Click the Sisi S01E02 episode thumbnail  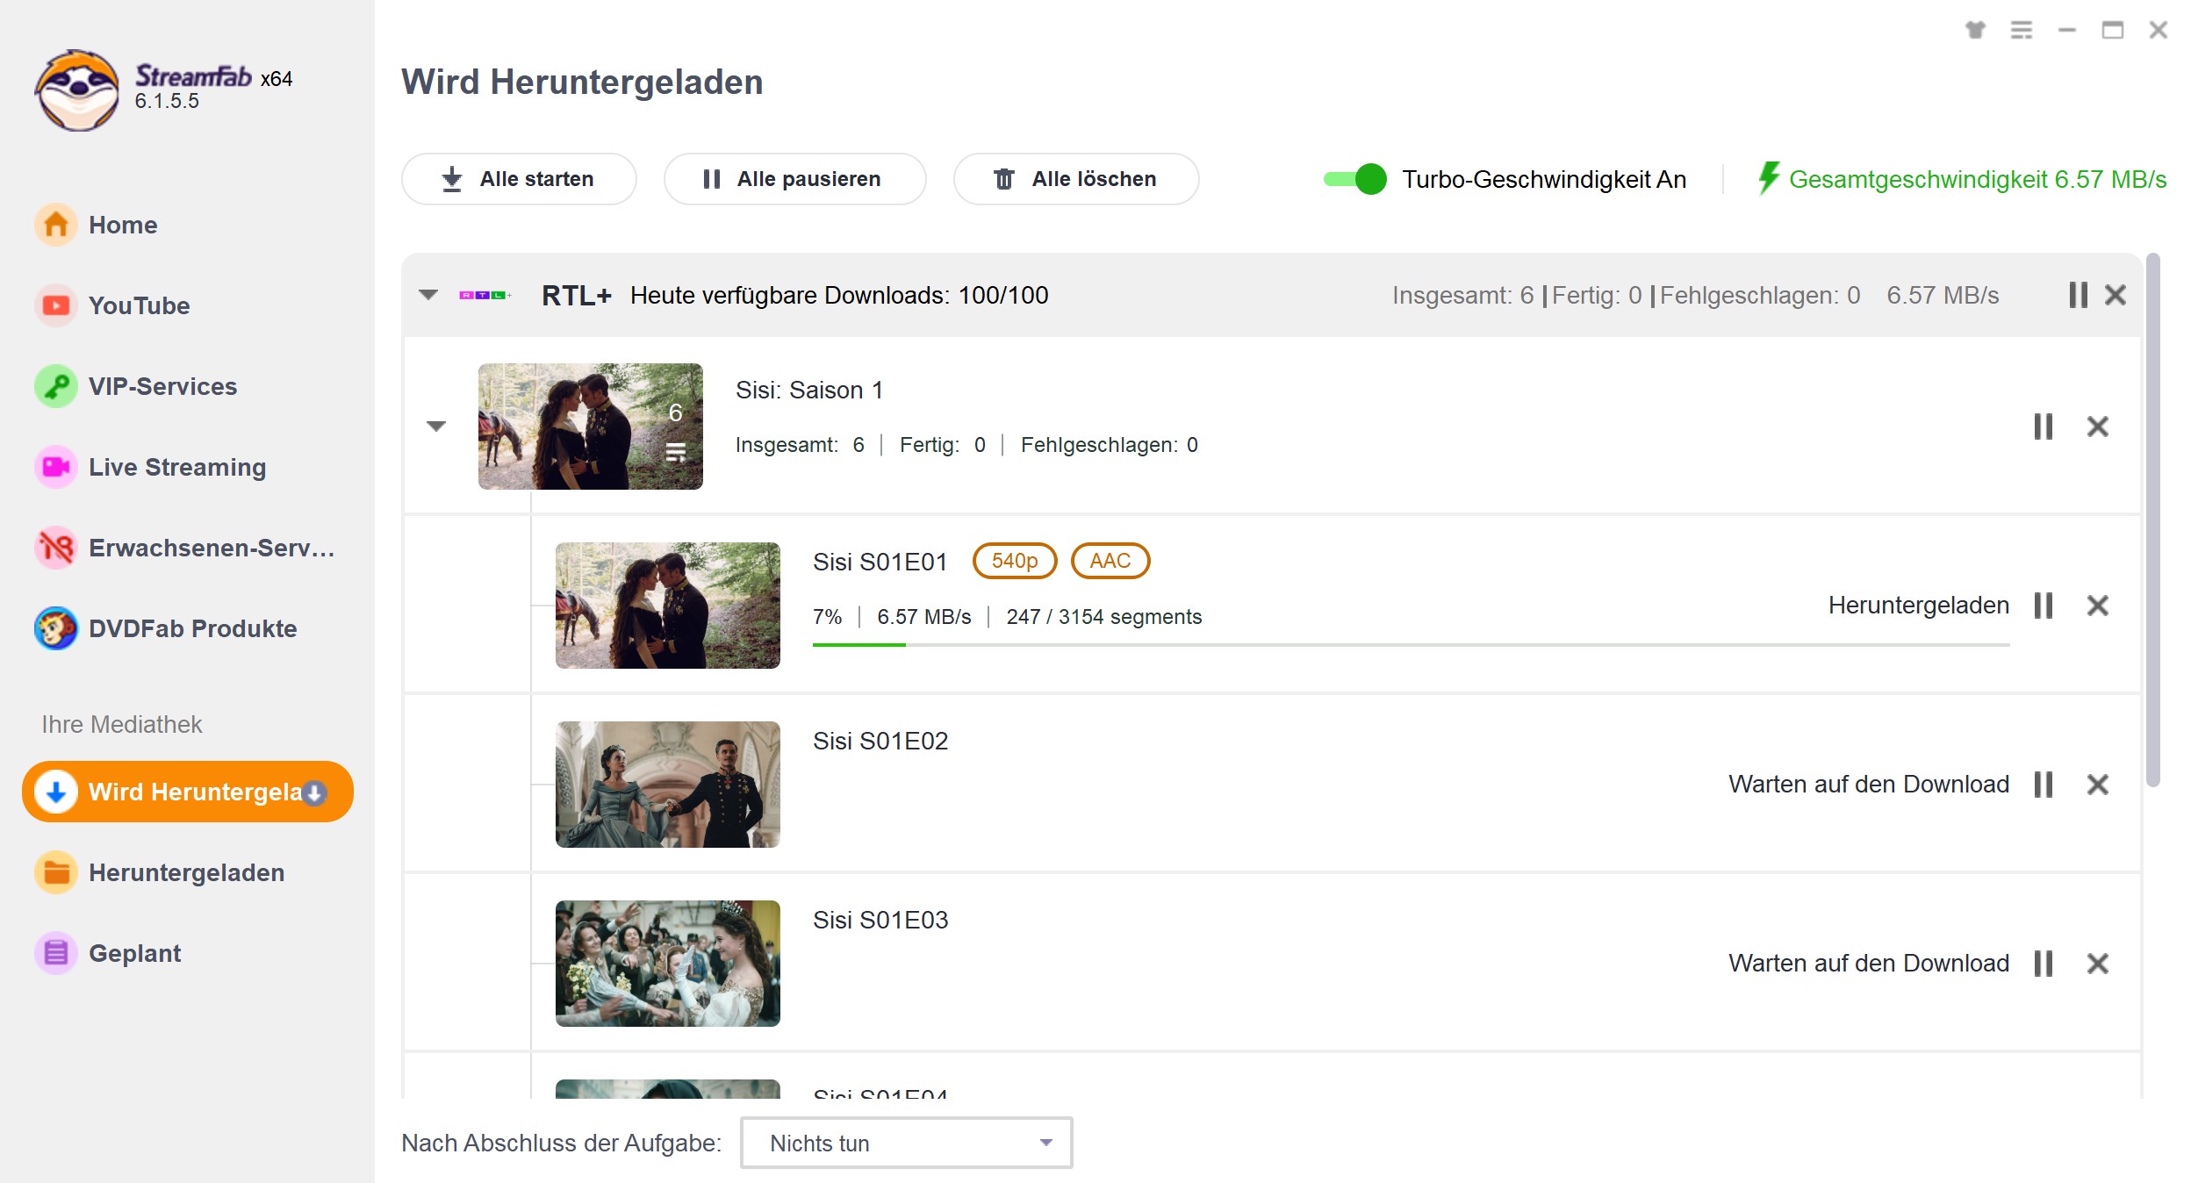click(x=667, y=784)
